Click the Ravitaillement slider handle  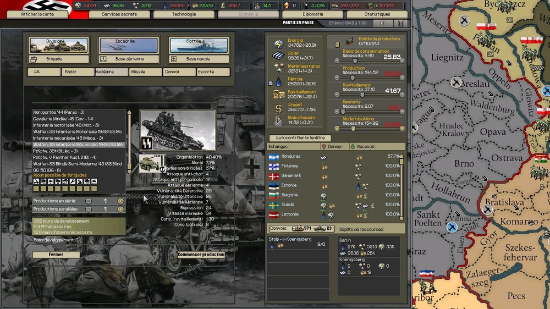pyautogui.click(x=362, y=95)
